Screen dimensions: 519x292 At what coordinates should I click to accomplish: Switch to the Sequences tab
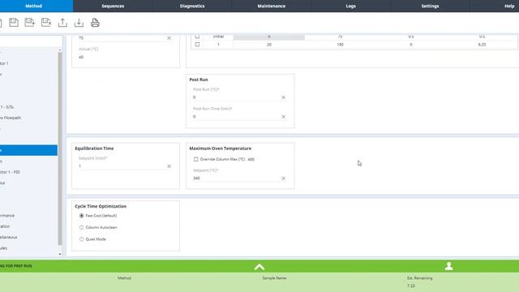113,6
